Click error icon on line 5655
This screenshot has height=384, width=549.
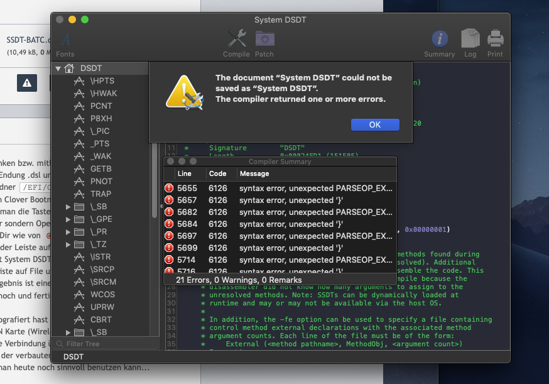click(x=169, y=188)
